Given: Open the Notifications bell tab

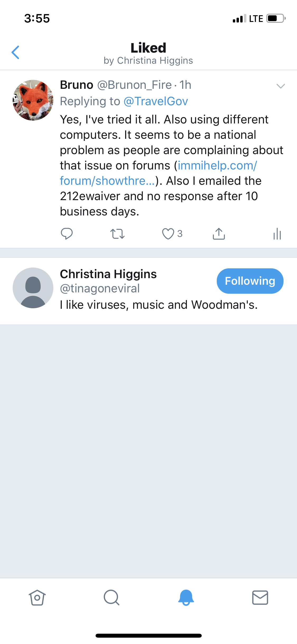Looking at the screenshot, I should pyautogui.click(x=186, y=597).
